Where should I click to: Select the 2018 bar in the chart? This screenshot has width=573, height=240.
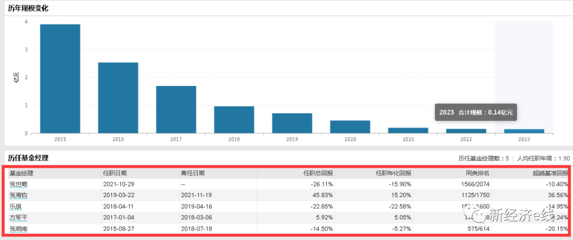[234, 119]
